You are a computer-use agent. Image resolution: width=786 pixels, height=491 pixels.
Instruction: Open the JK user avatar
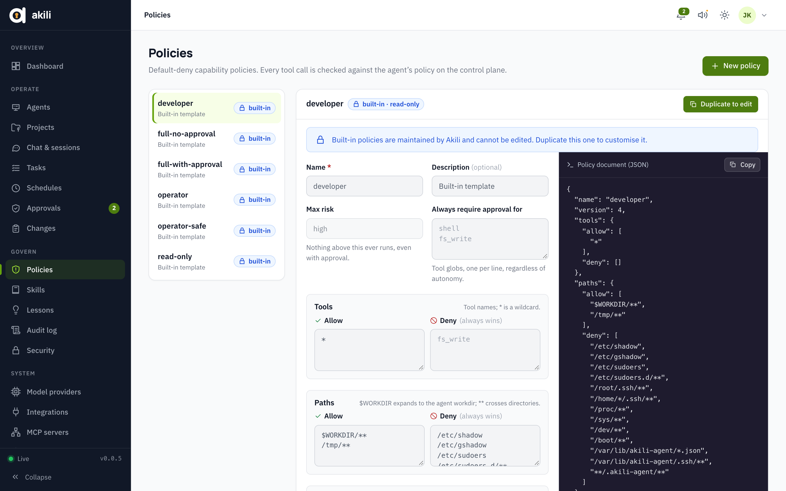click(747, 15)
